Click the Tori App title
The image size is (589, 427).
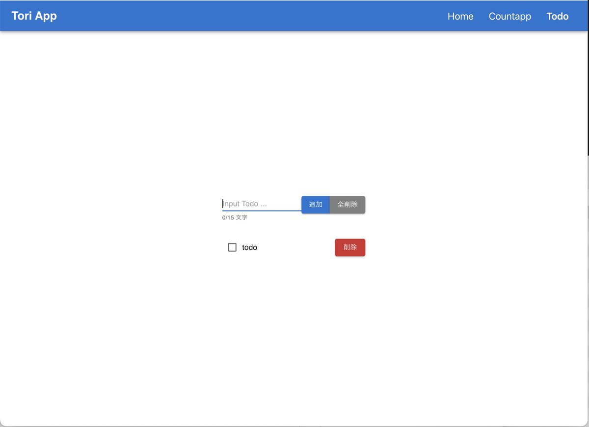pyautogui.click(x=34, y=16)
